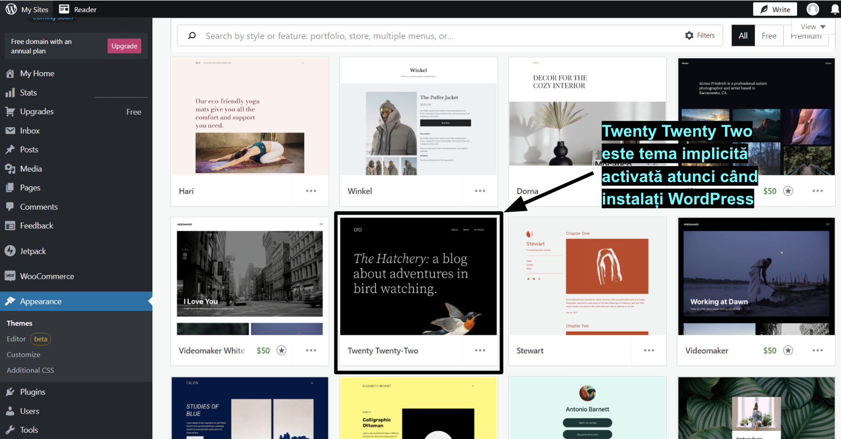Open Media in sidebar
This screenshot has width=841, height=439.
pos(31,169)
